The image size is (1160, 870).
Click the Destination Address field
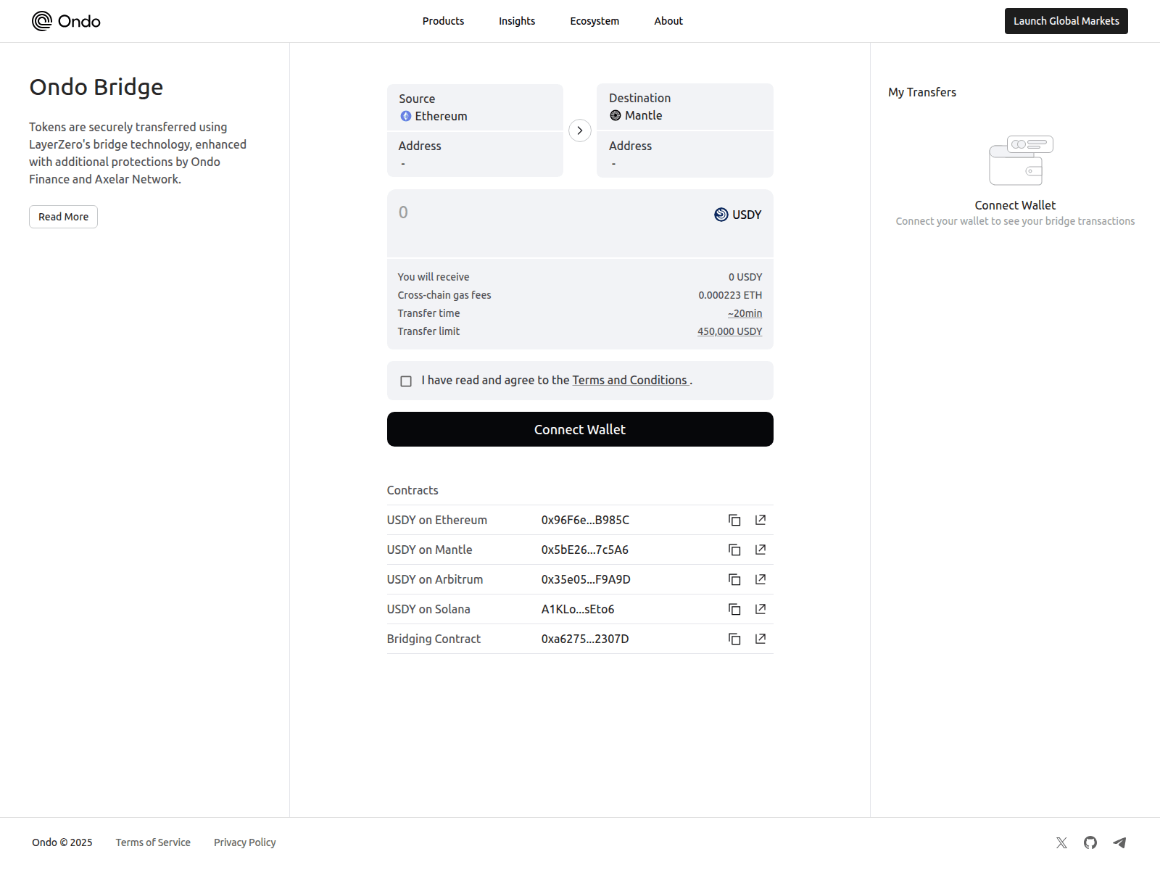[x=685, y=154]
